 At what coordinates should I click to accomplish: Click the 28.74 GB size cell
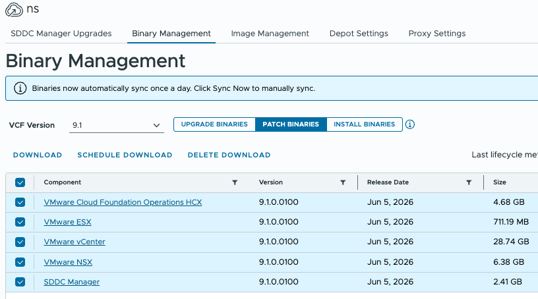click(511, 242)
